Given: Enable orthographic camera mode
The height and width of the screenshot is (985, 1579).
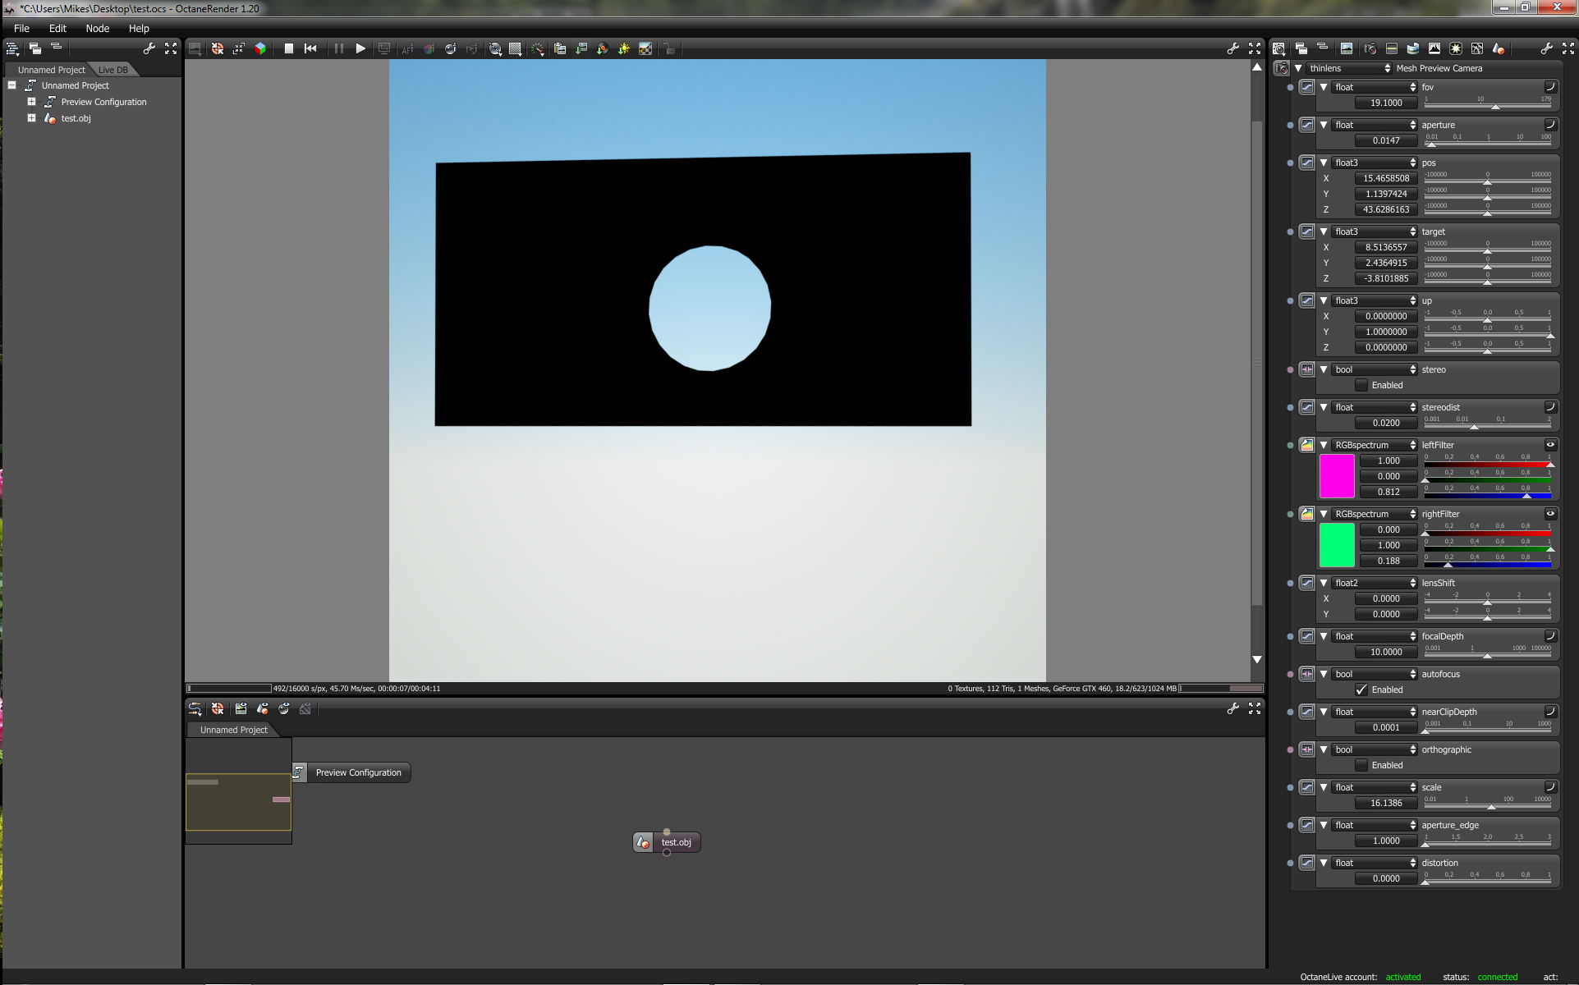Looking at the screenshot, I should pos(1361,765).
